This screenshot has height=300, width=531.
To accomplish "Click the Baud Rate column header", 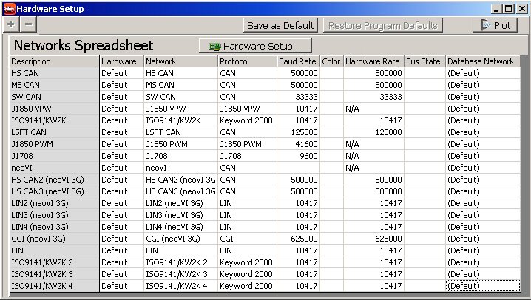I will (297, 61).
